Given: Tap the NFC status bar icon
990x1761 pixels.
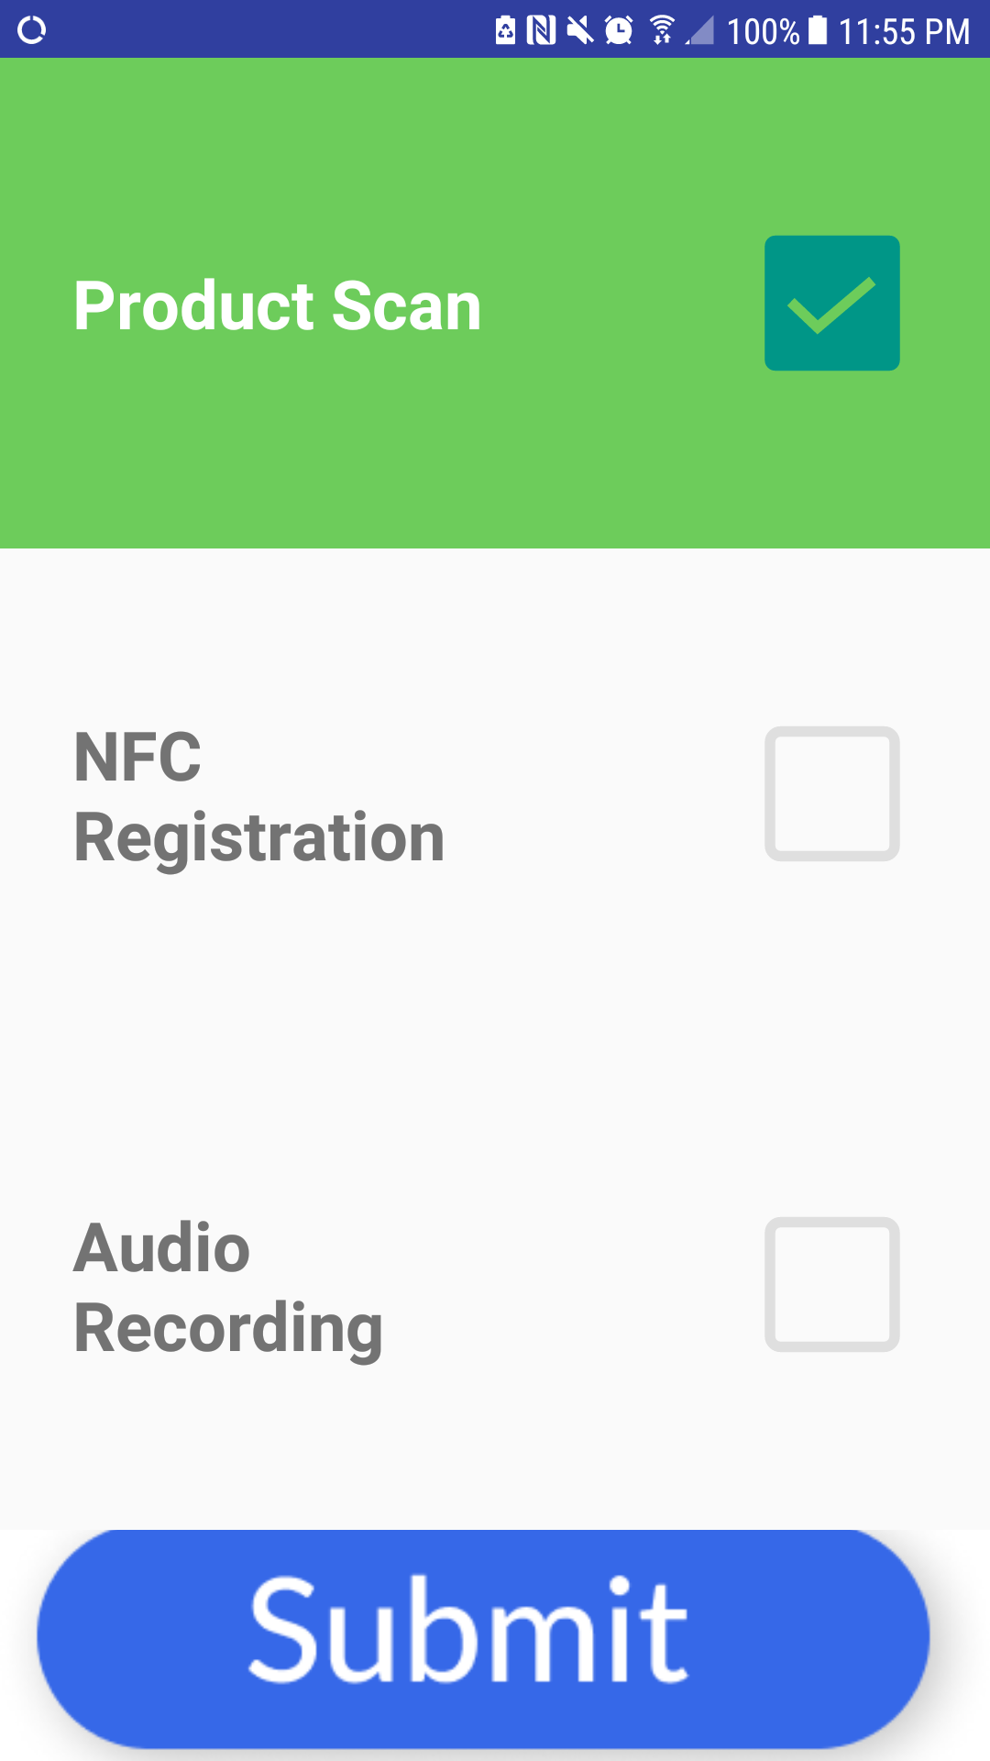Looking at the screenshot, I should point(542,30).
